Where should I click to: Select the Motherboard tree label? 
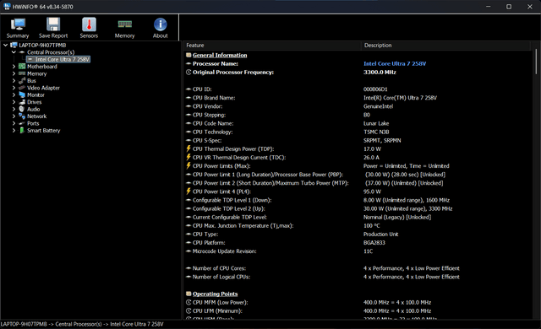[42, 67]
